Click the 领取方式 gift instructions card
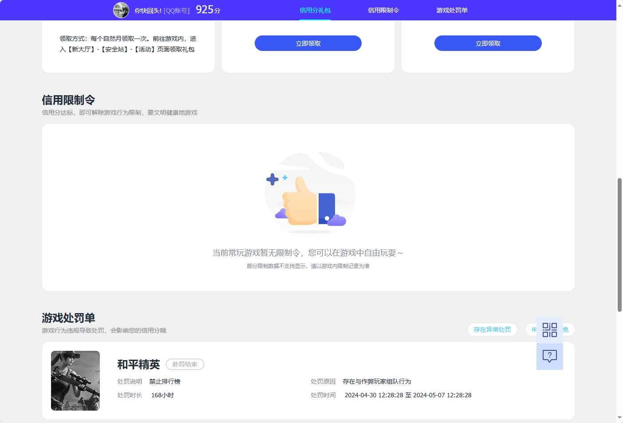Screen dimensions: 623x423 128,44
